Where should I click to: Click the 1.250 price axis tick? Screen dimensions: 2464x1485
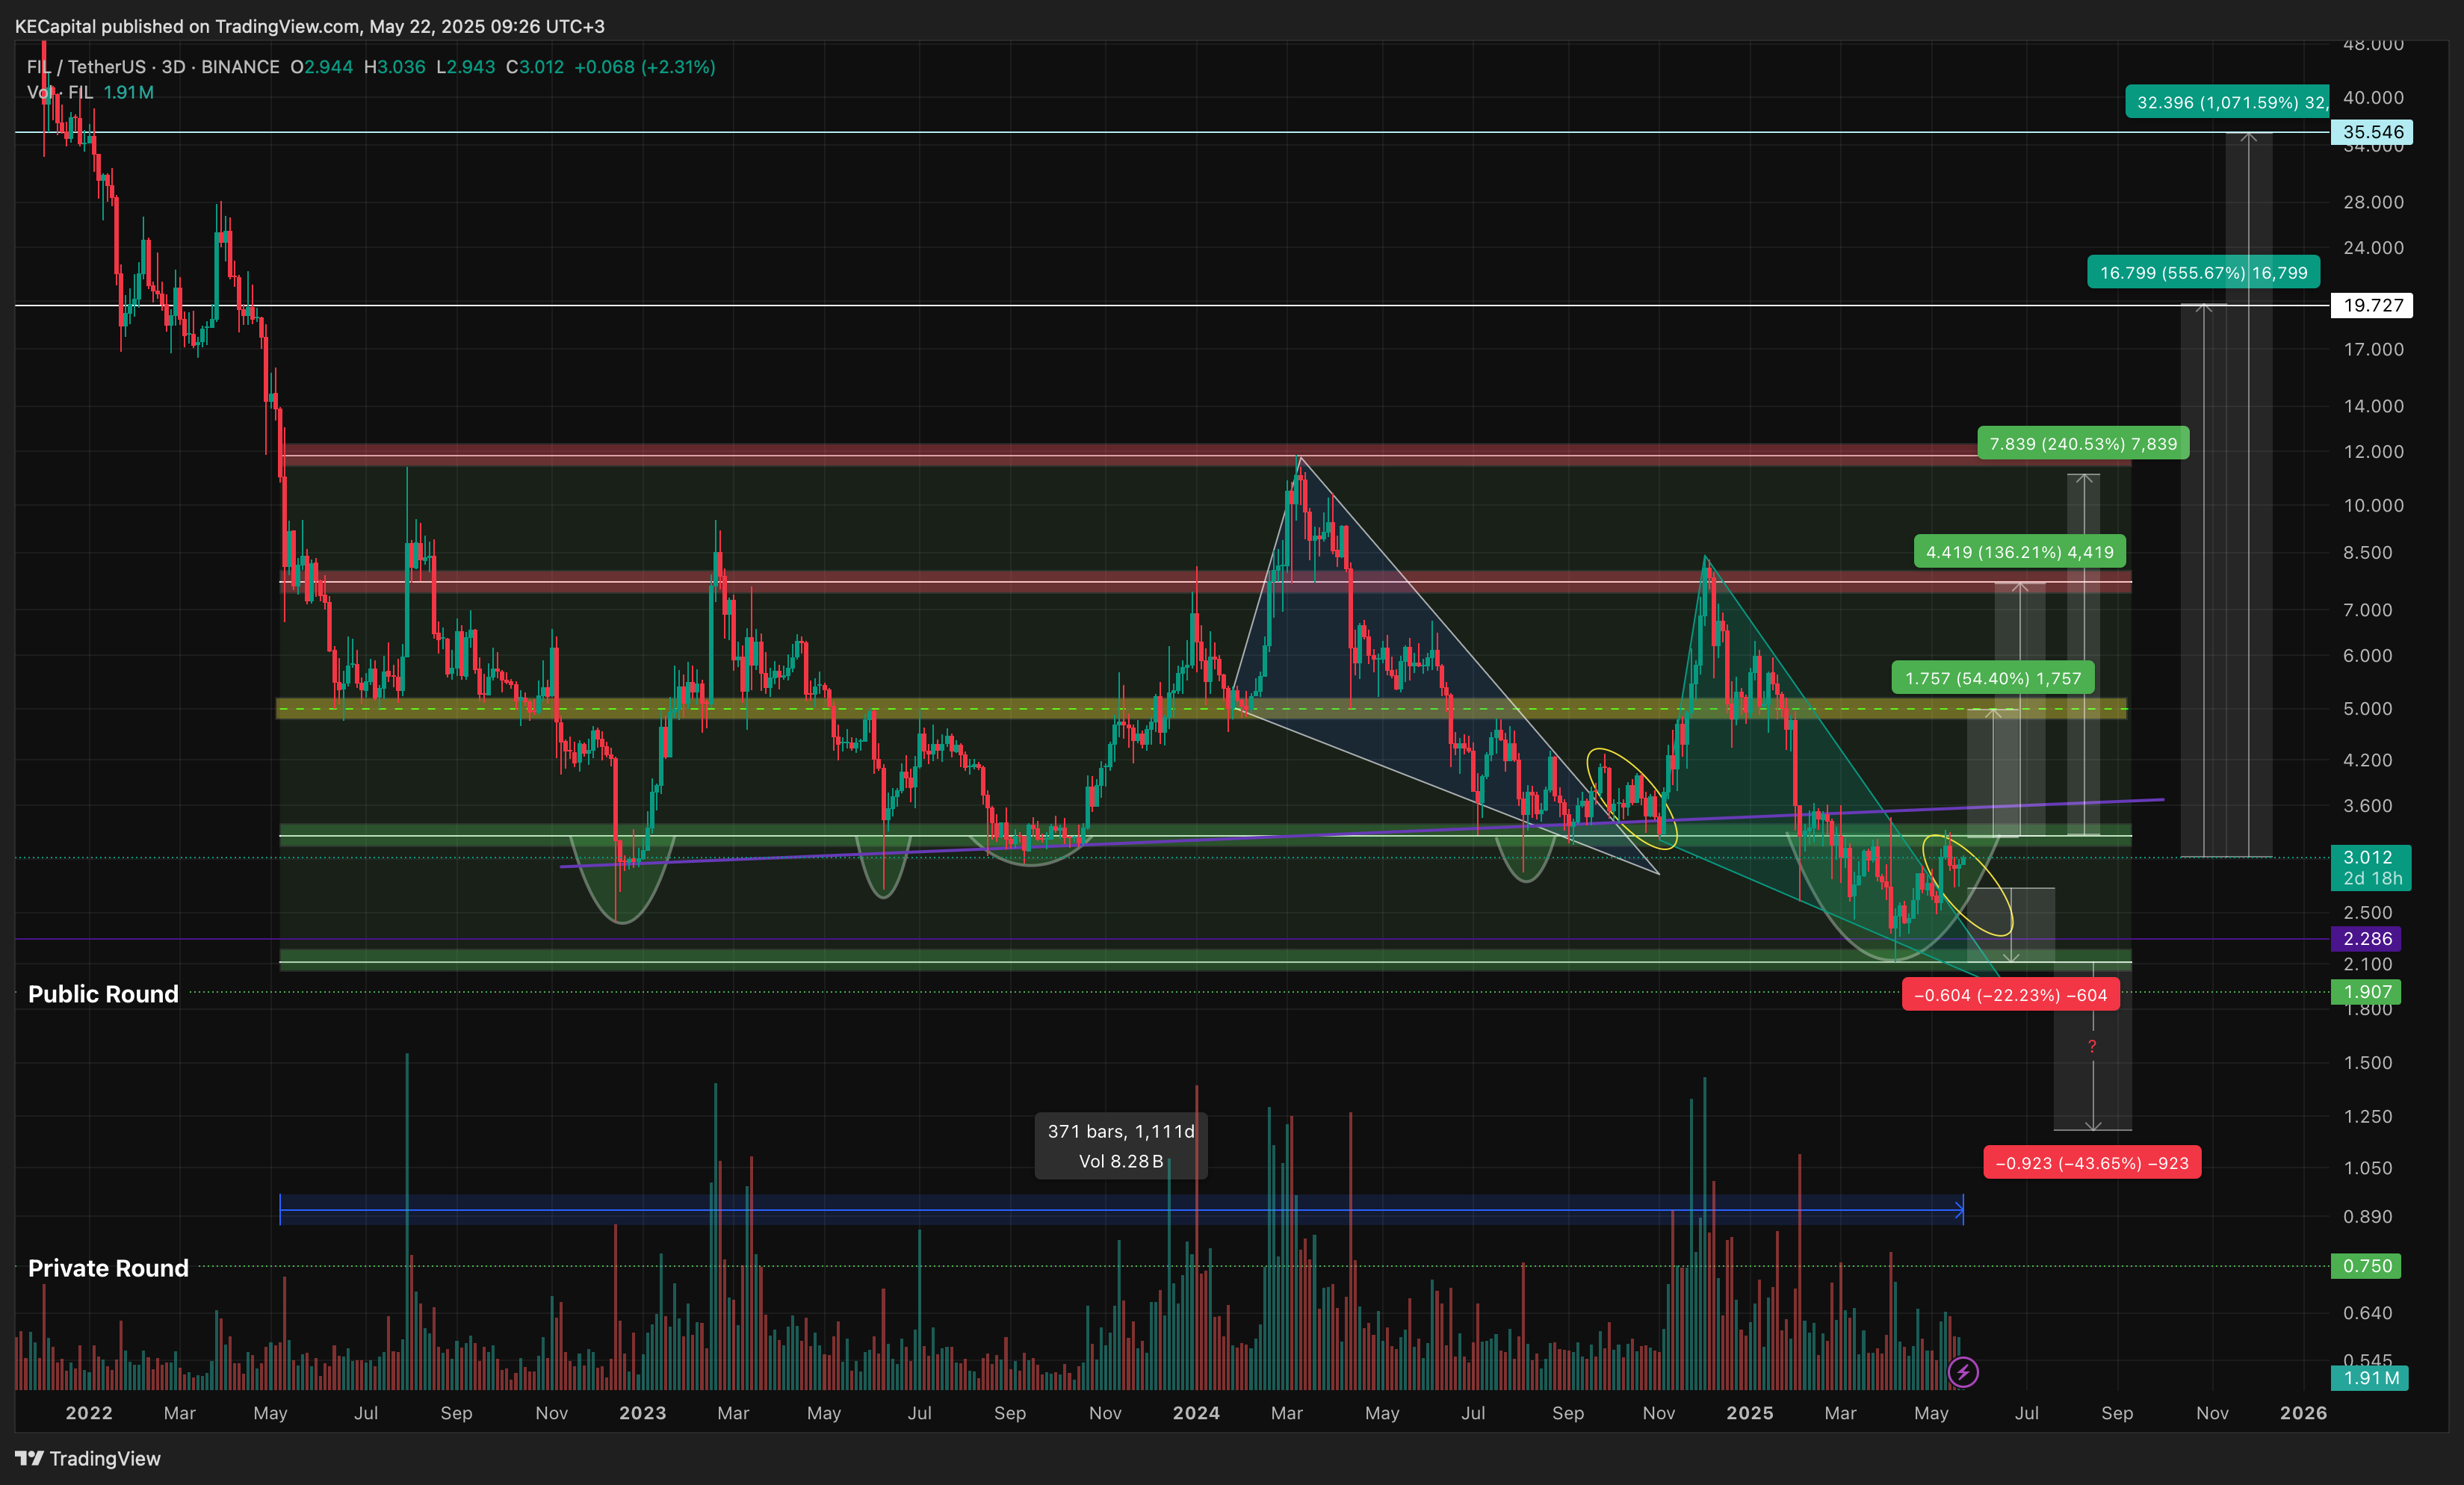coord(2367,1116)
